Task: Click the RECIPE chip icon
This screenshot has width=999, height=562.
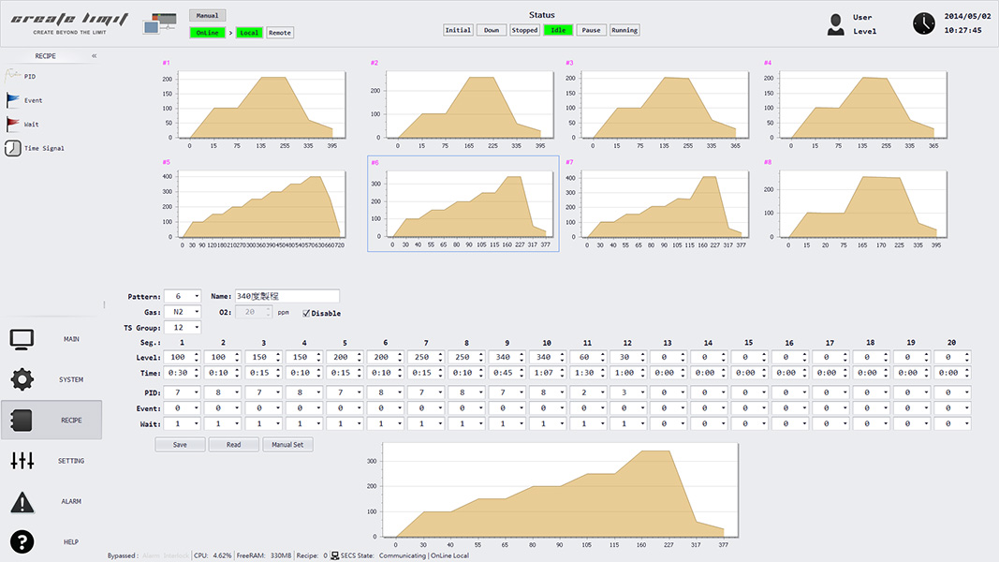Action: tap(22, 420)
